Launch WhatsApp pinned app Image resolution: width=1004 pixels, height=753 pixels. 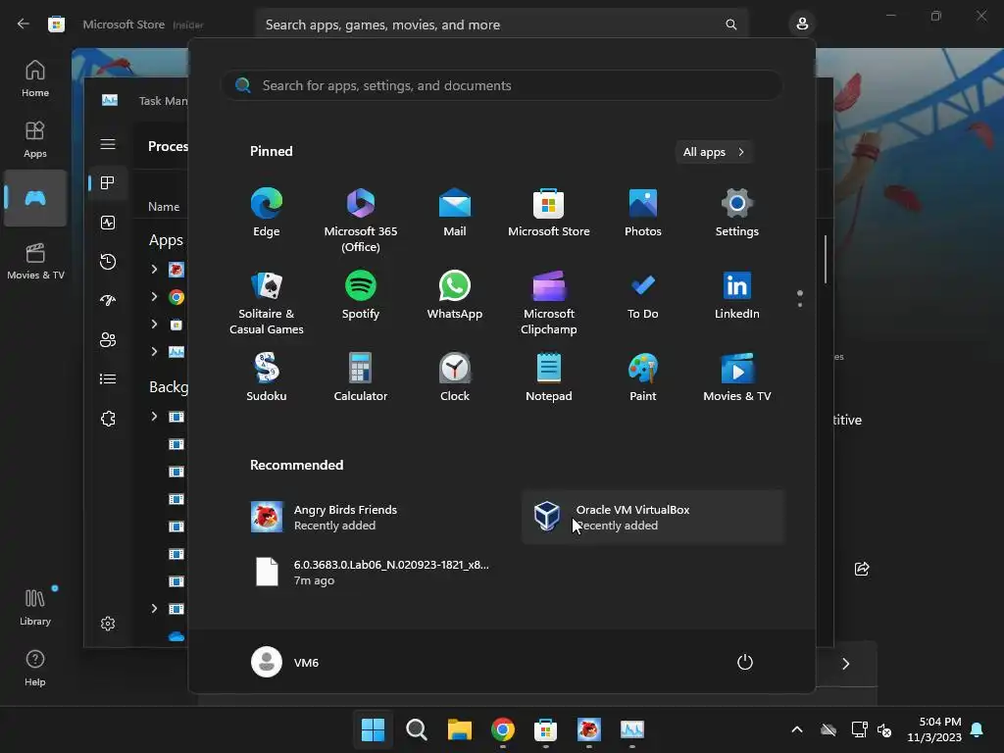coord(455,295)
